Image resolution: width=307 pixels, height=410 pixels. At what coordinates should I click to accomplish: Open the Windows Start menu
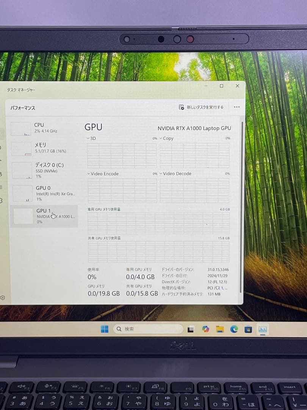pos(105,329)
